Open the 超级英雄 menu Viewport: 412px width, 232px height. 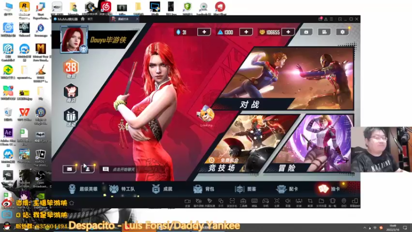coord(83,189)
